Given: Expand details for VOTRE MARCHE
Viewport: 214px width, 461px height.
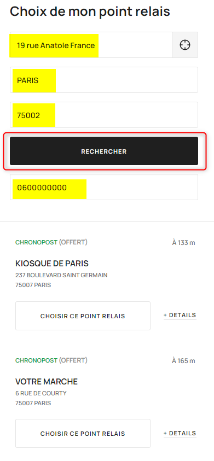Looking at the screenshot, I should point(180,433).
